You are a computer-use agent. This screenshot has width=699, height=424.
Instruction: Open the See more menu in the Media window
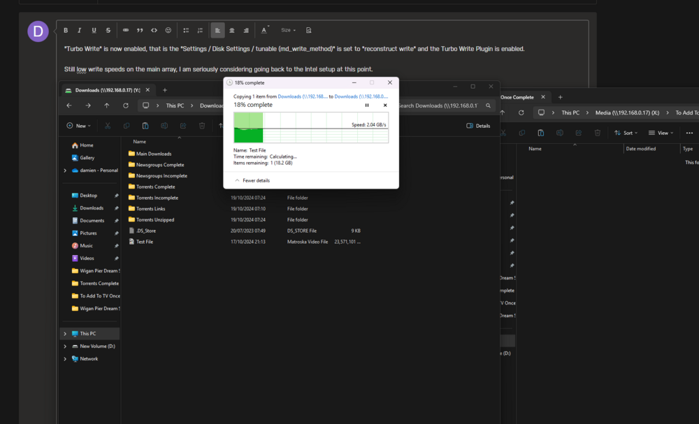tap(689, 133)
